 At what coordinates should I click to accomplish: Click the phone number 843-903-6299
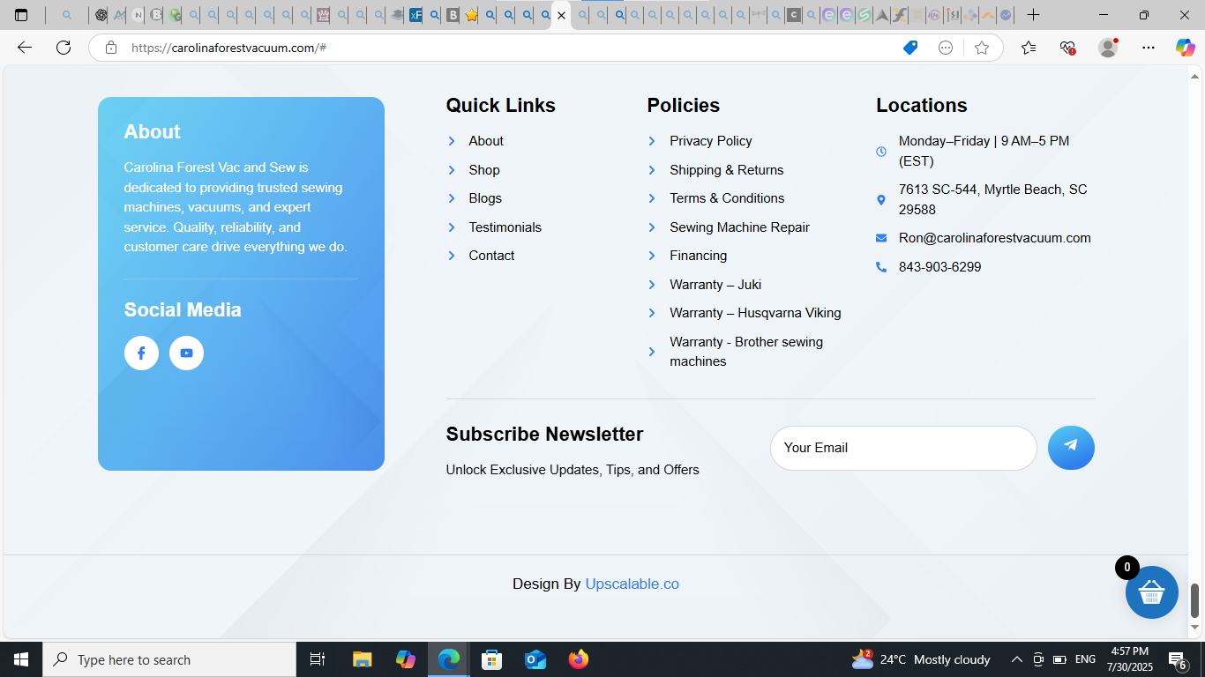click(939, 267)
